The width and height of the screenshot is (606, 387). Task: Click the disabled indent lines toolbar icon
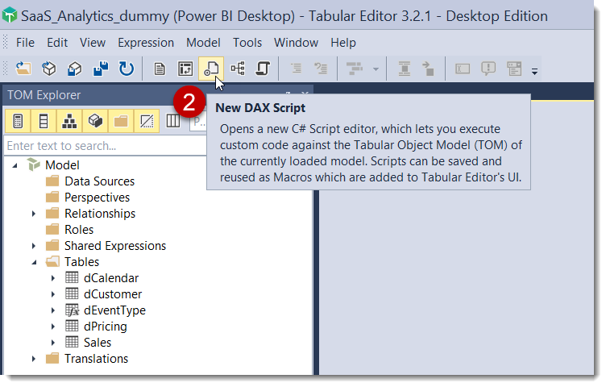[x=296, y=69]
